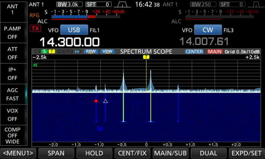The image size is (265, 159).
Task: Open the VBW video bandwidth setting
Action: [108, 51]
